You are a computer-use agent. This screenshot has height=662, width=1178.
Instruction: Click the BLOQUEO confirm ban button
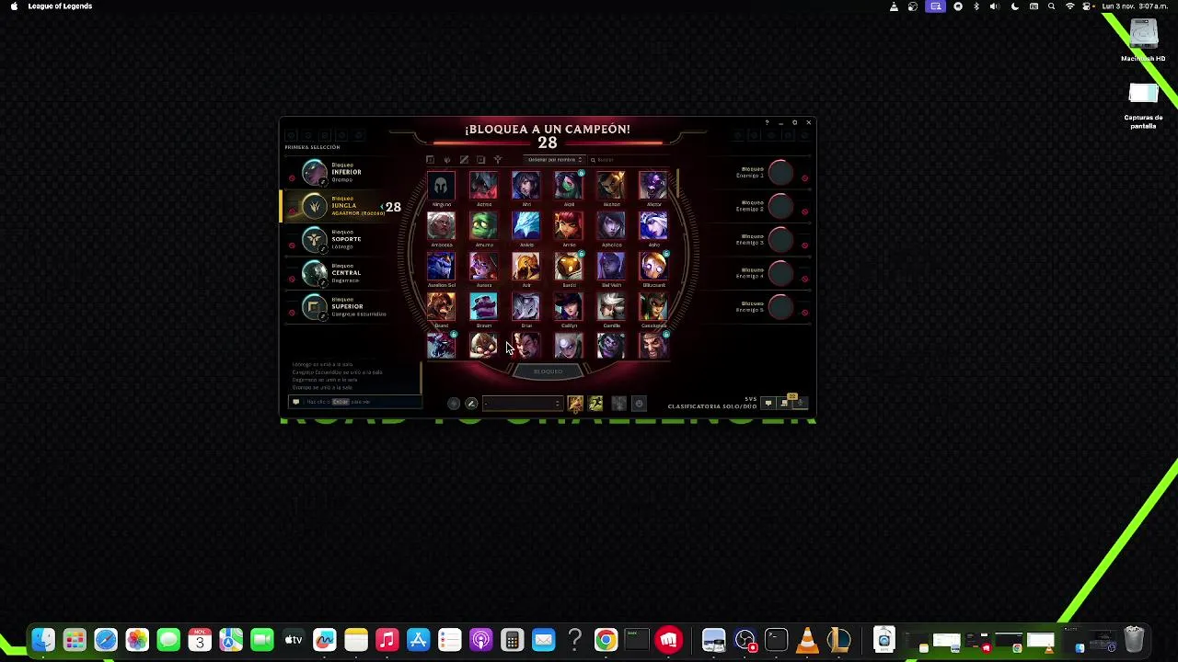tap(548, 371)
